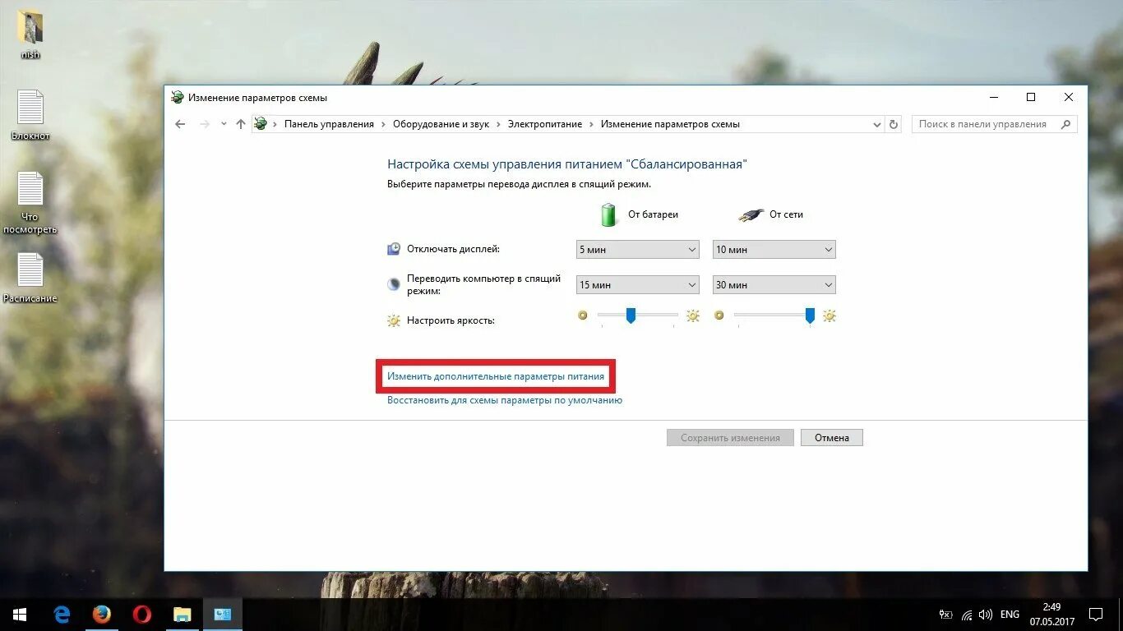Launch Firefox from the taskbar
Viewport: 1123px width, 631px height.
pos(102,615)
